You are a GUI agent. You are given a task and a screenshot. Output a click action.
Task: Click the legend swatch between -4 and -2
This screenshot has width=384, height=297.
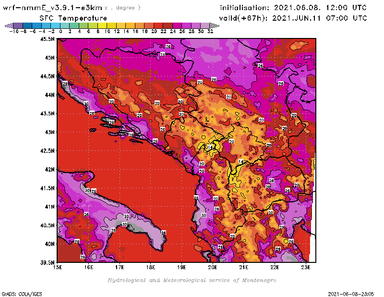click(46, 25)
